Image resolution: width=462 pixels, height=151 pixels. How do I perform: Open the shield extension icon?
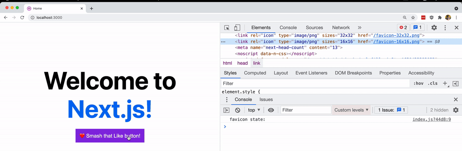click(x=432, y=17)
